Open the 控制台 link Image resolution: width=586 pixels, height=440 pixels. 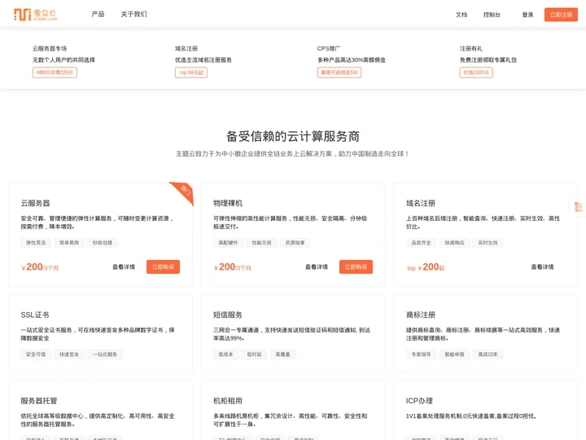(x=492, y=15)
